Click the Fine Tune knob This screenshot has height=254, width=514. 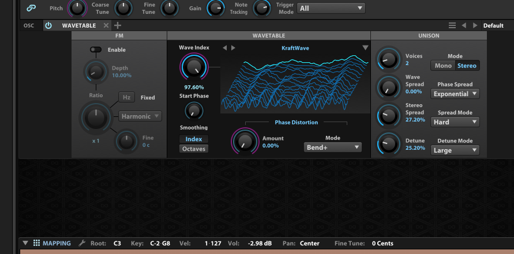click(170, 8)
